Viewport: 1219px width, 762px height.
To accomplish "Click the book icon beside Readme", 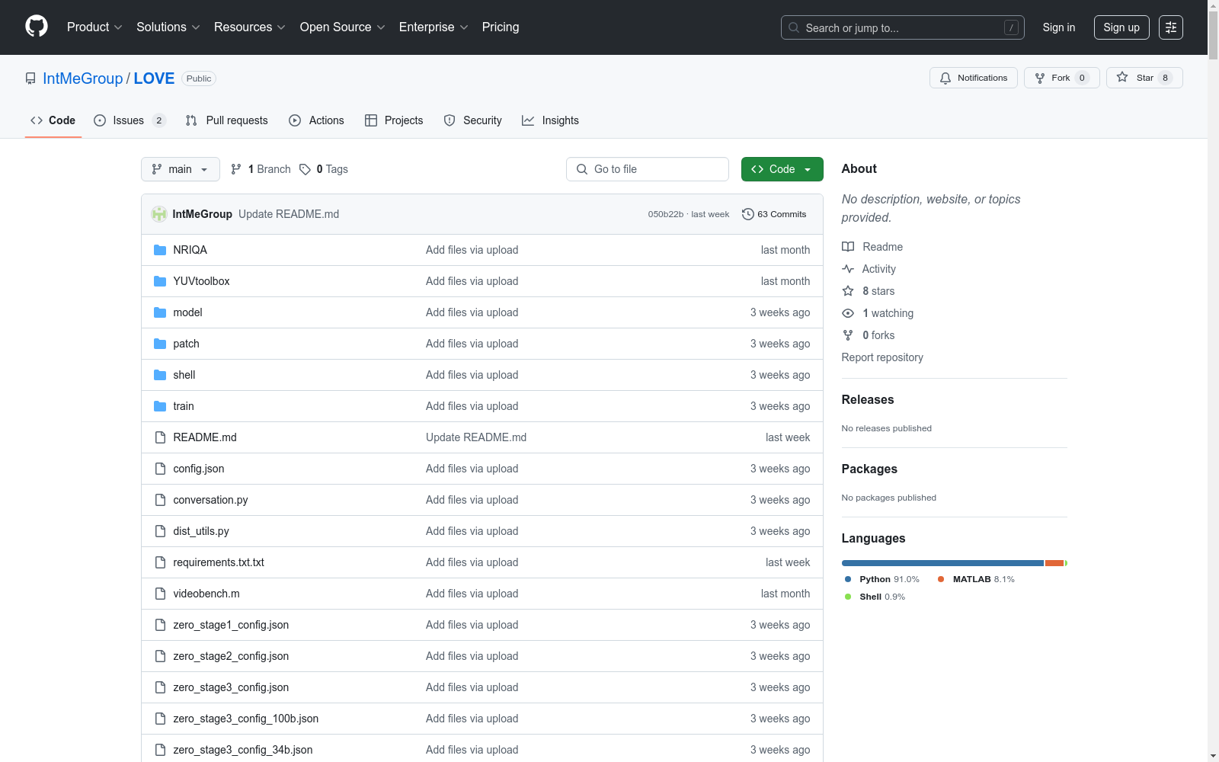I will coord(848,247).
